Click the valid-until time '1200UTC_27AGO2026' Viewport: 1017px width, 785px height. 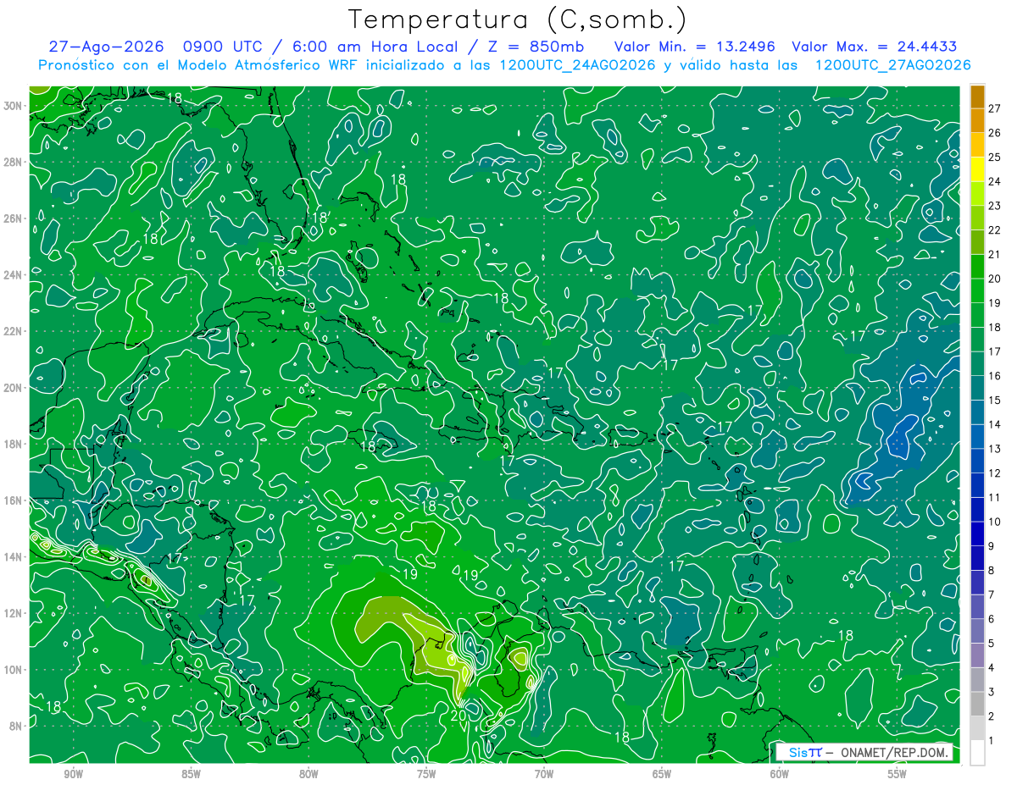click(x=892, y=65)
